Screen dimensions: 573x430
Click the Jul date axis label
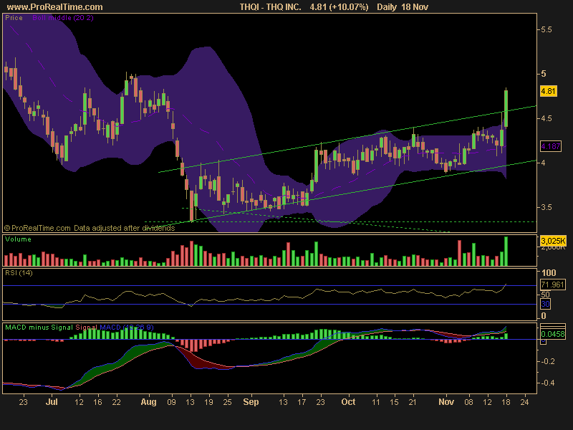[x=52, y=402]
